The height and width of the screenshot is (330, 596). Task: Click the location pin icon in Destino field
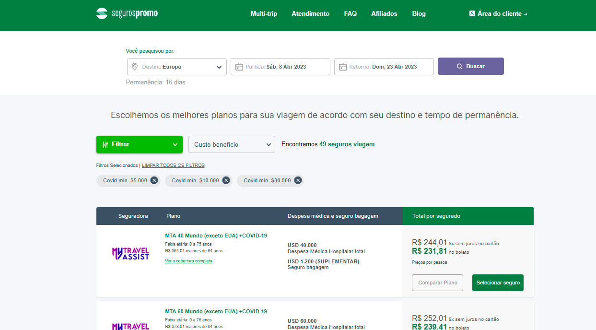135,67
